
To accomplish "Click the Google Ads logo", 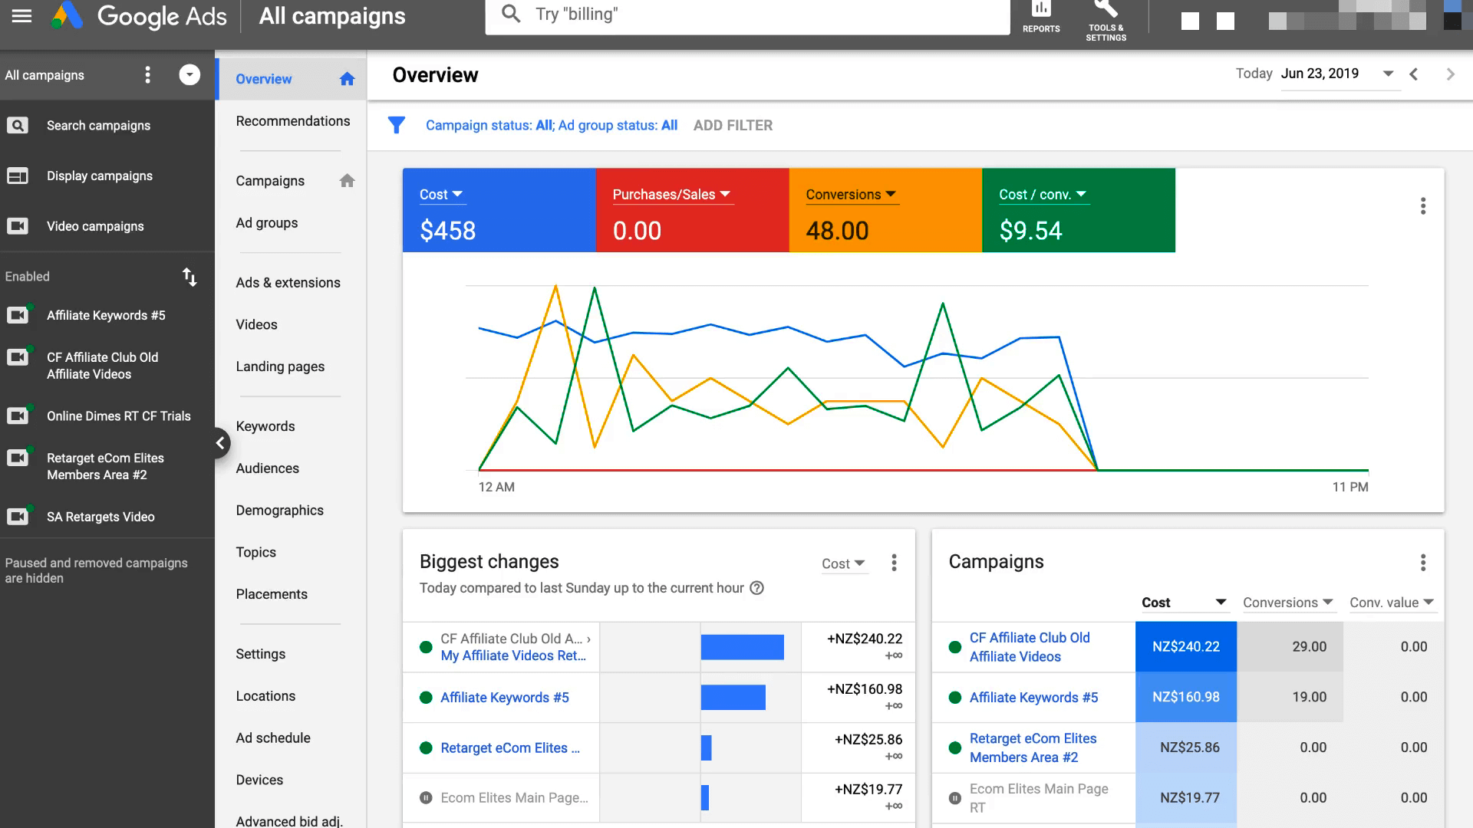I will click(x=139, y=16).
